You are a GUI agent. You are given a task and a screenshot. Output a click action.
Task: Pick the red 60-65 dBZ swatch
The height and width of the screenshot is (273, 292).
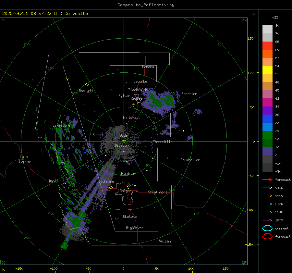point(267,46)
